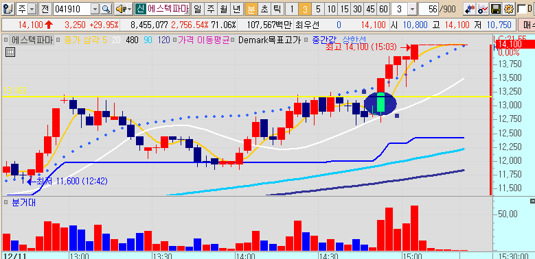The width and height of the screenshot is (535, 259).
Task: Set the interval to 15 minutes
Action: (344, 9)
